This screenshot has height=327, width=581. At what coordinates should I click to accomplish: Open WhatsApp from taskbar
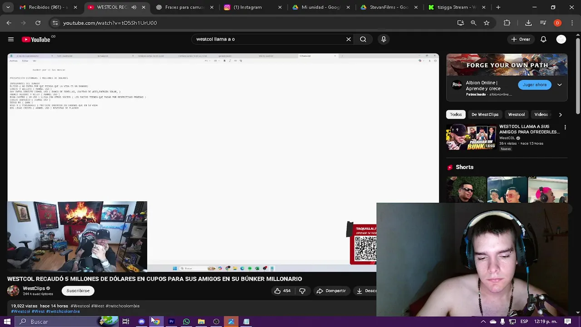186,322
